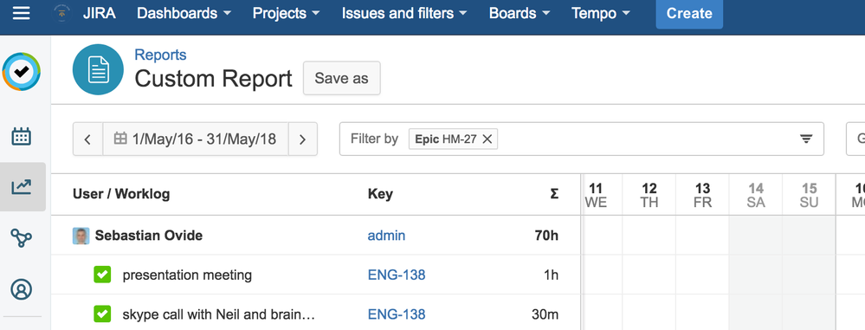The image size is (865, 330).
Task: Go to next date period
Action: point(302,139)
